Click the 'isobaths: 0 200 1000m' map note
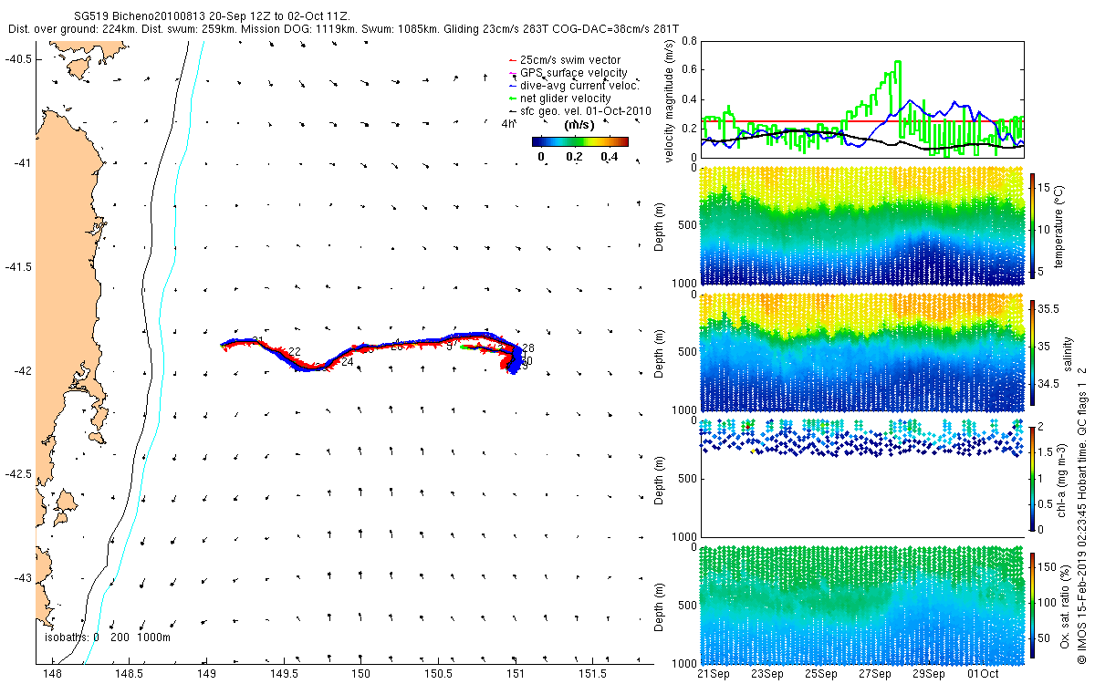The height and width of the screenshot is (684, 1095). [x=108, y=637]
